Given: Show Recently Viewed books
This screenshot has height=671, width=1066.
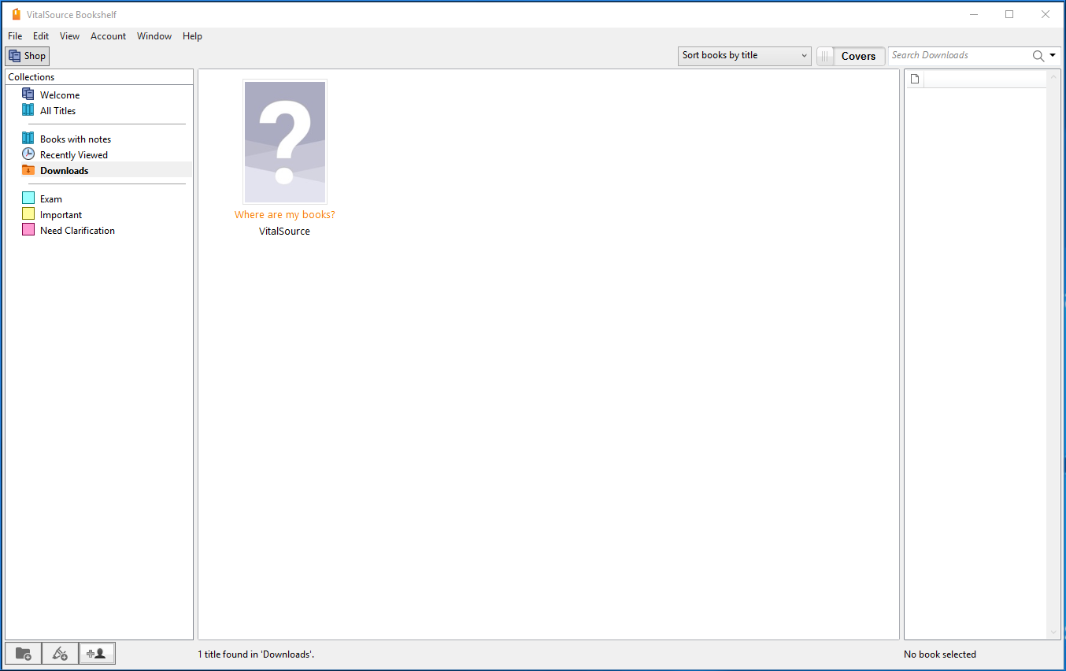Looking at the screenshot, I should click(x=73, y=155).
